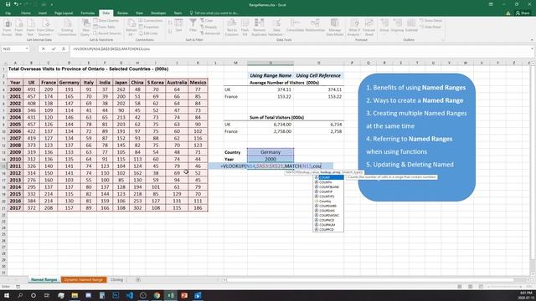Click the Save icon in Quick Access Toolbar

tap(8, 4)
